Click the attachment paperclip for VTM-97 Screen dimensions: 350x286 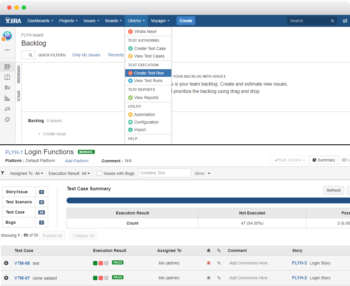click(219, 278)
